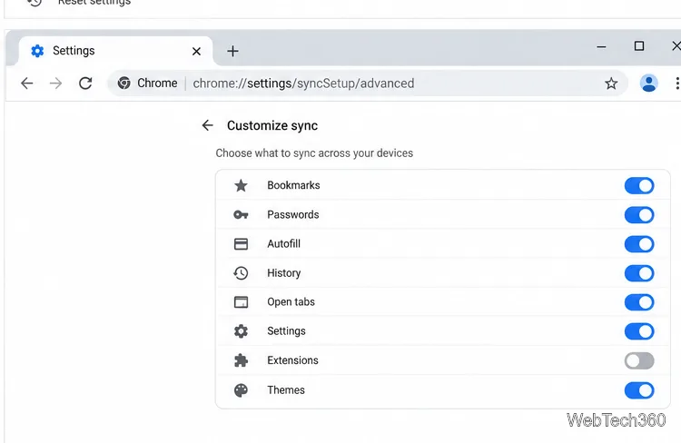Click the Reset settings clock icon
Screen dimensions: 681x443
(35, 3)
